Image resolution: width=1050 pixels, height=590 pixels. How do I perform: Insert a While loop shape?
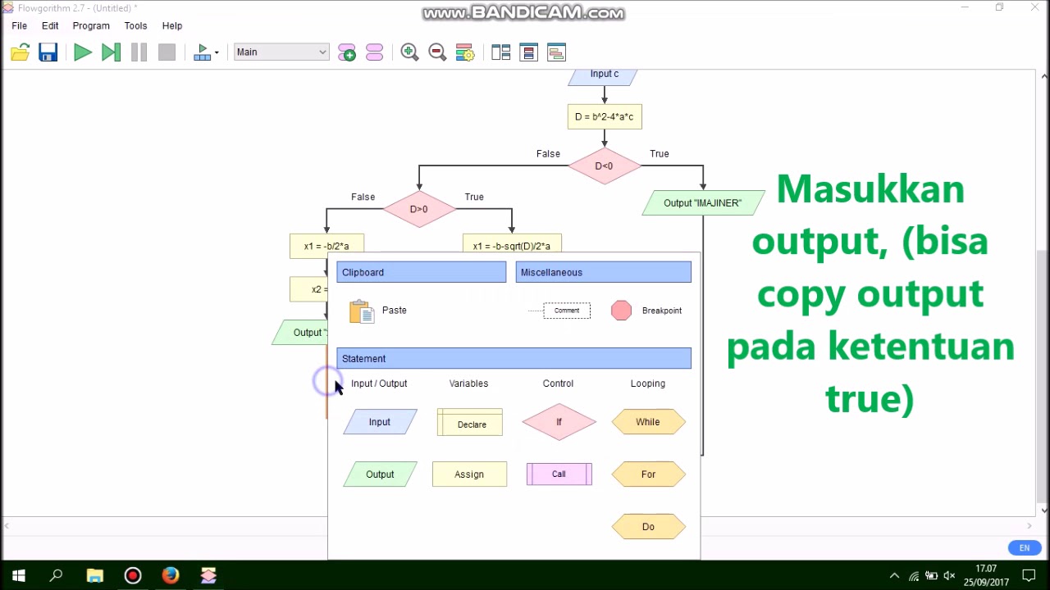point(648,422)
